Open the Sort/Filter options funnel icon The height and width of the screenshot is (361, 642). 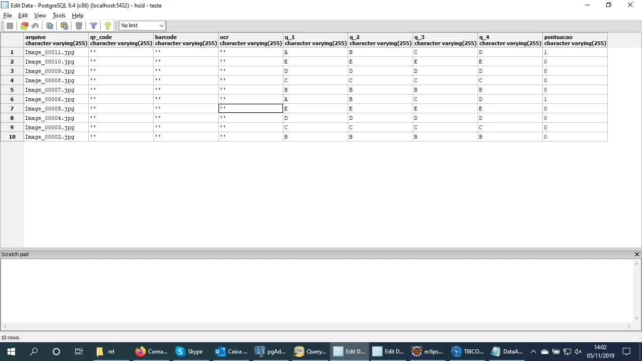pyautogui.click(x=94, y=26)
